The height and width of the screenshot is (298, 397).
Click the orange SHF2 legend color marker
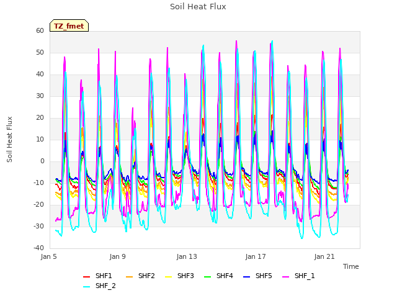[130, 277]
